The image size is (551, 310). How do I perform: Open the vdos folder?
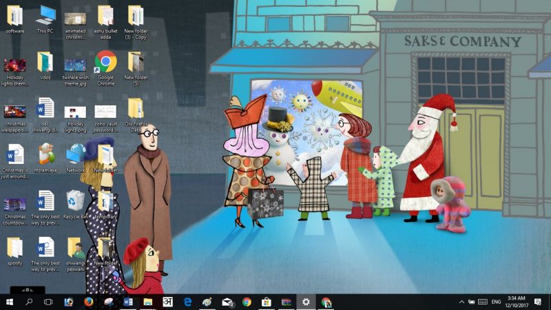[x=45, y=66]
